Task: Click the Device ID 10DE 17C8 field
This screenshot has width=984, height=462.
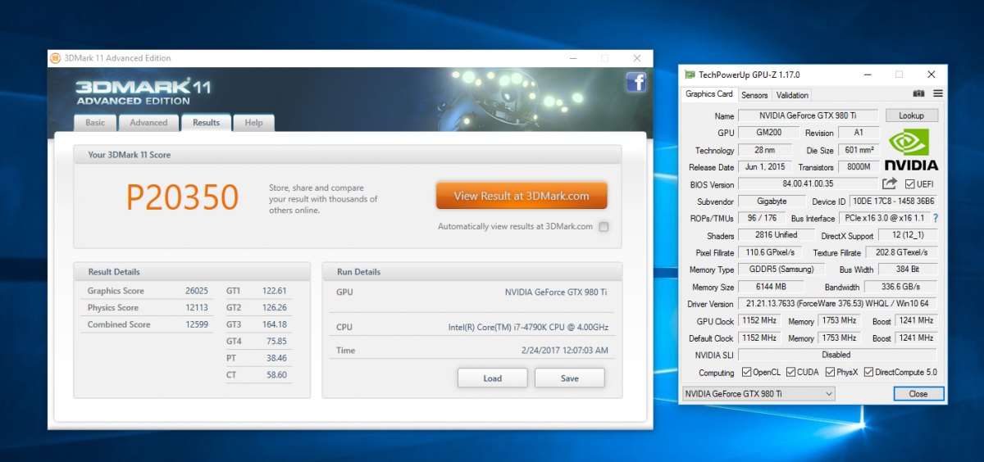Action: [894, 201]
